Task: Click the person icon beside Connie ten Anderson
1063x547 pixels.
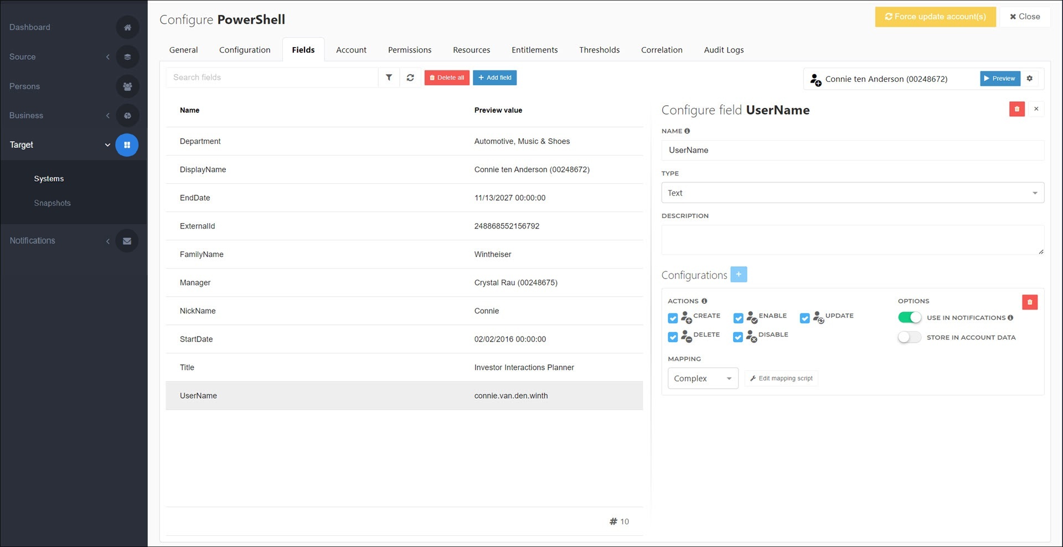Action: pos(816,80)
